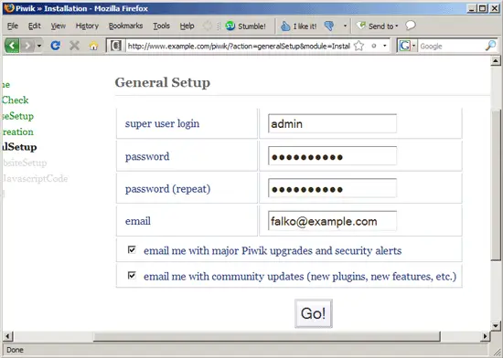Click the Forward navigation arrow
This screenshot has height=358, width=503.
click(27, 46)
